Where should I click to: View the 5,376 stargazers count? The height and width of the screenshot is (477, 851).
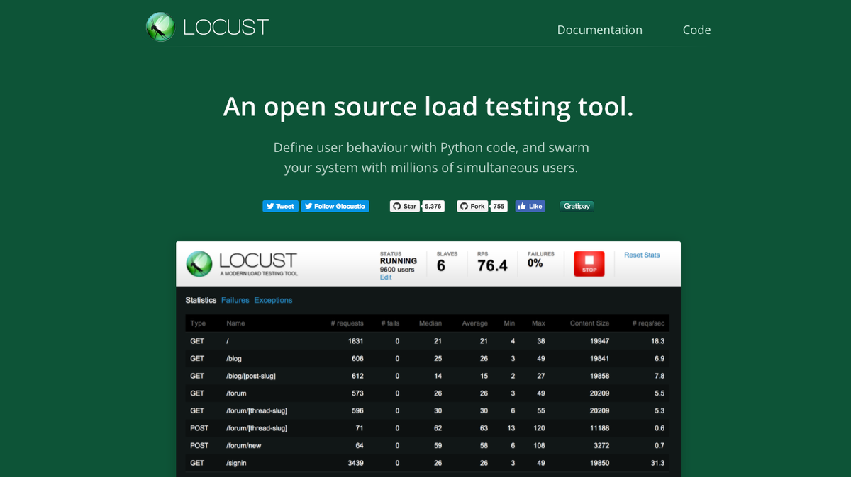coord(433,206)
